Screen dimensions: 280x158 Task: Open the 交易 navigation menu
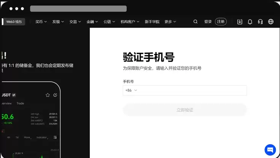[x=75, y=22]
